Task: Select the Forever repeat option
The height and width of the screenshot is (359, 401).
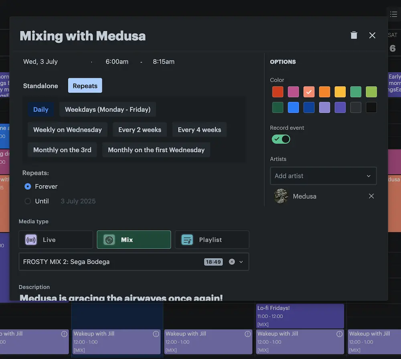Action: click(x=28, y=187)
